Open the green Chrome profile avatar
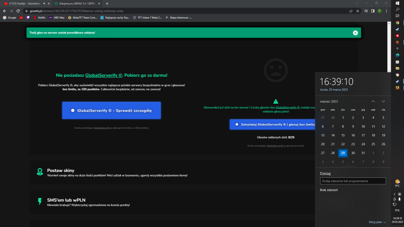Image resolution: width=404 pixels, height=227 pixels. coord(379,11)
